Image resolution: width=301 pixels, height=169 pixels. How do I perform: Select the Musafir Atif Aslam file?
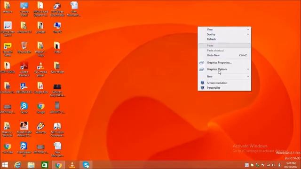(24, 130)
